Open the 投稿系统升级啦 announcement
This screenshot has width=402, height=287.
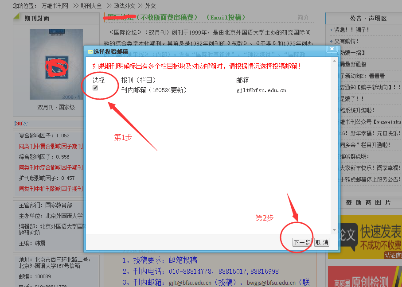[357, 110]
